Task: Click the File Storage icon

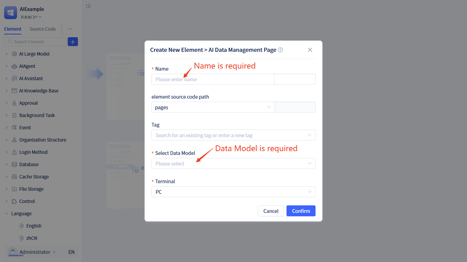Action: (x=14, y=189)
